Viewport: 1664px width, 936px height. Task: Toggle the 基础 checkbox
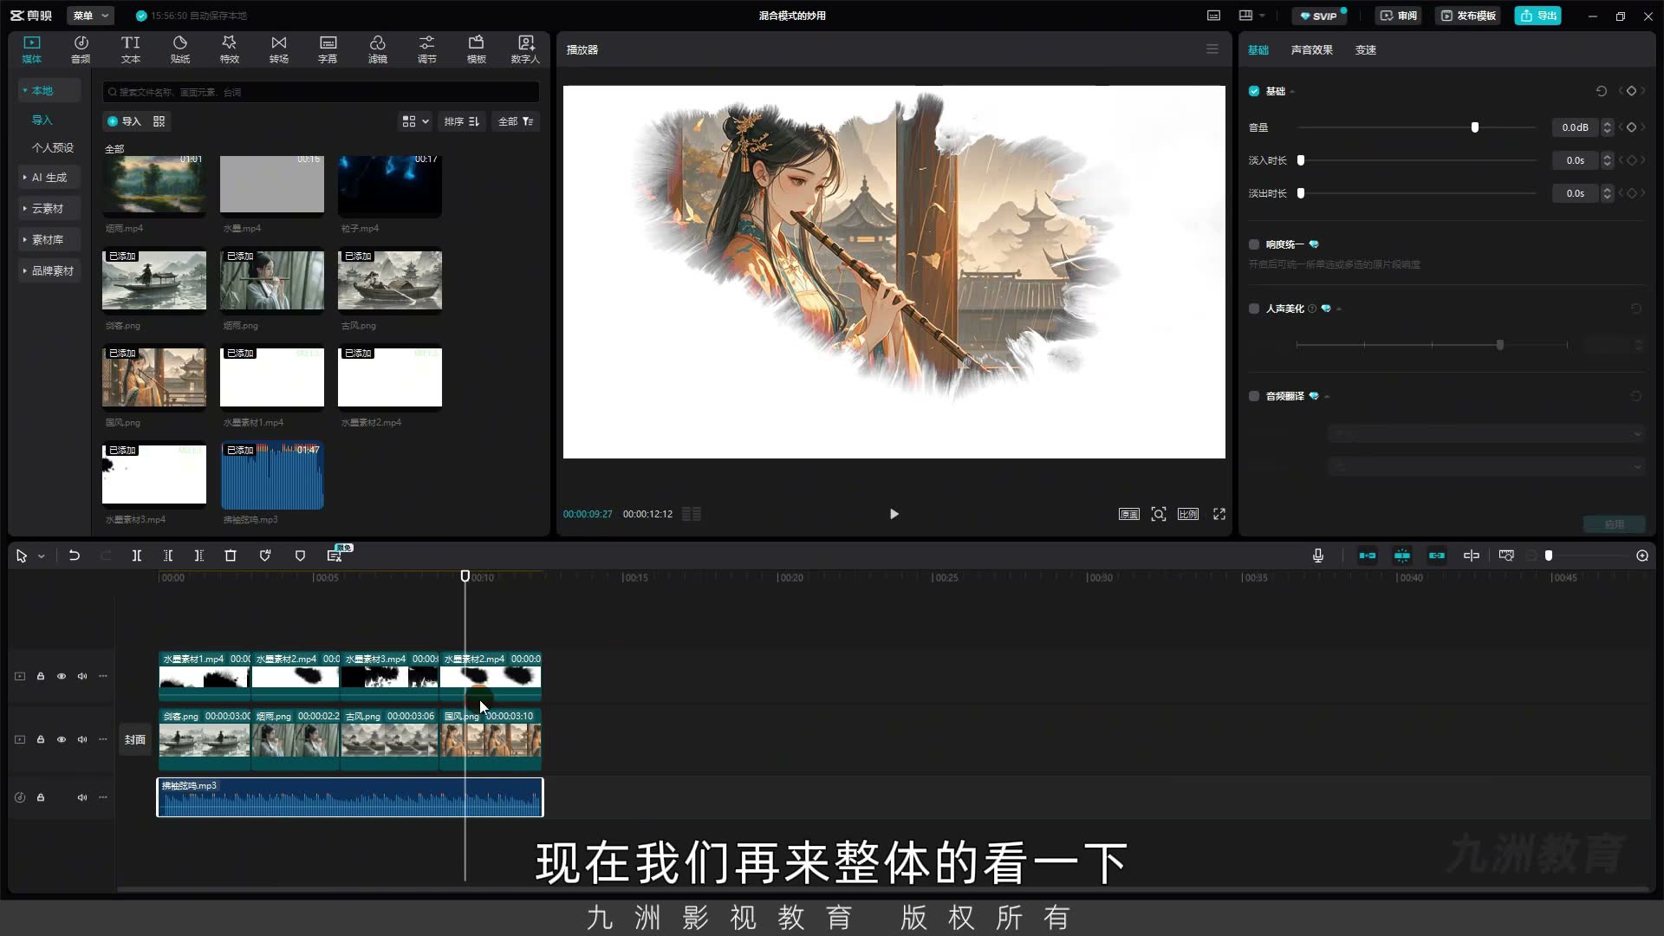[x=1254, y=91]
